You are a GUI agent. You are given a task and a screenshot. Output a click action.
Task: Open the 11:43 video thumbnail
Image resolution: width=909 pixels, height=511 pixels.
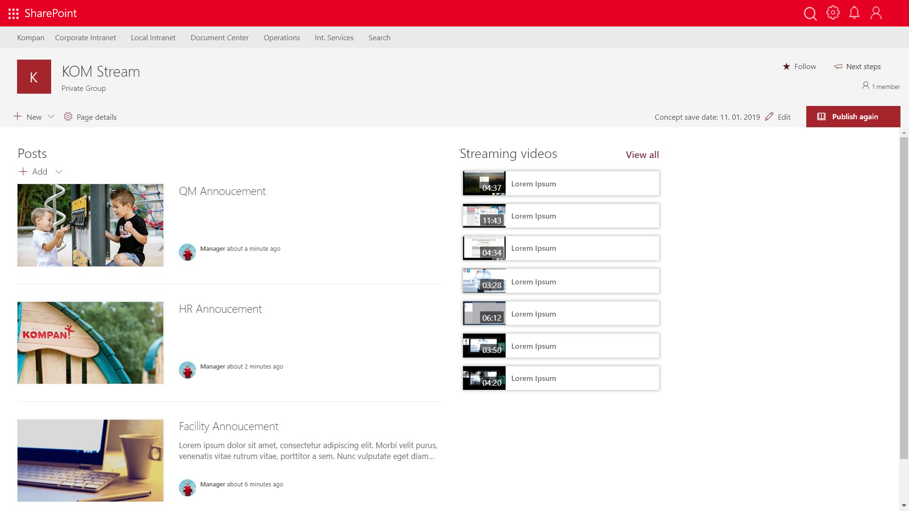point(484,216)
